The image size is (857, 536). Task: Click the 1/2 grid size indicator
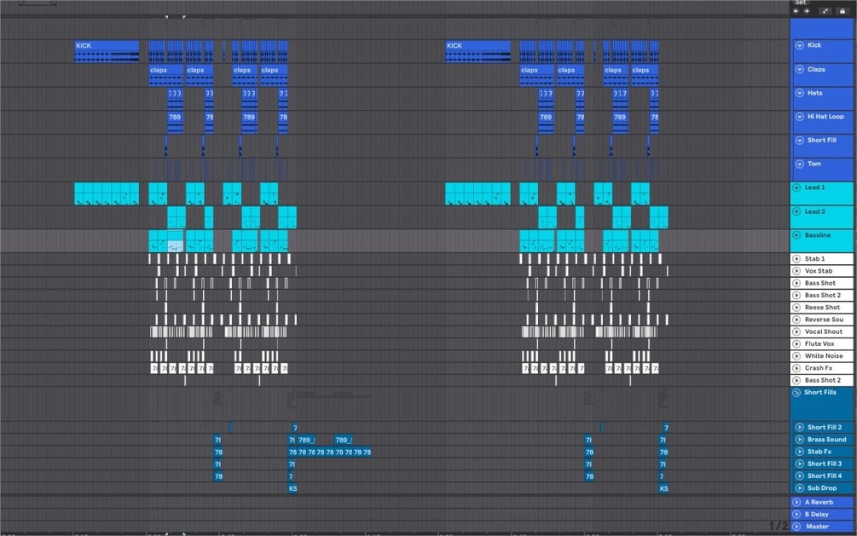point(779,526)
